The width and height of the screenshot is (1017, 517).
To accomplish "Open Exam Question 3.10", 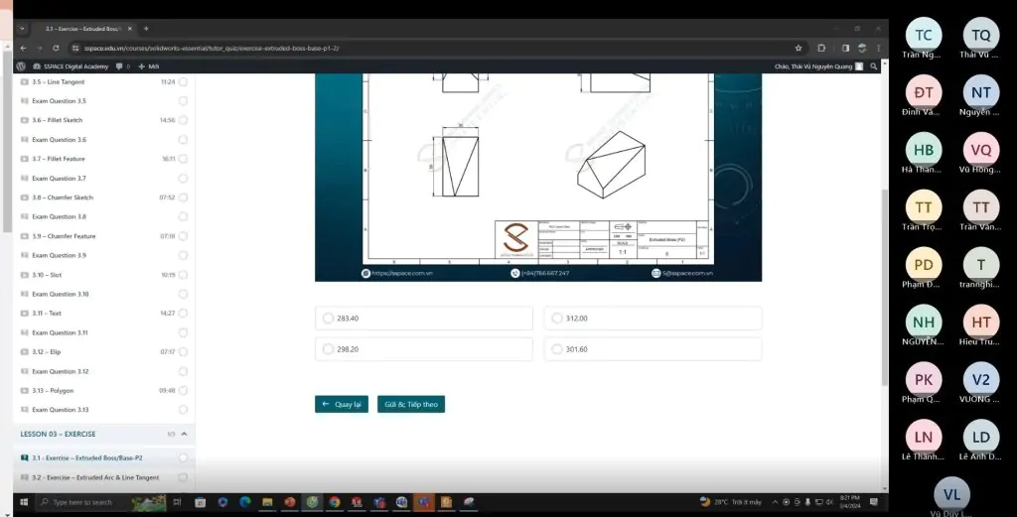I will (61, 294).
